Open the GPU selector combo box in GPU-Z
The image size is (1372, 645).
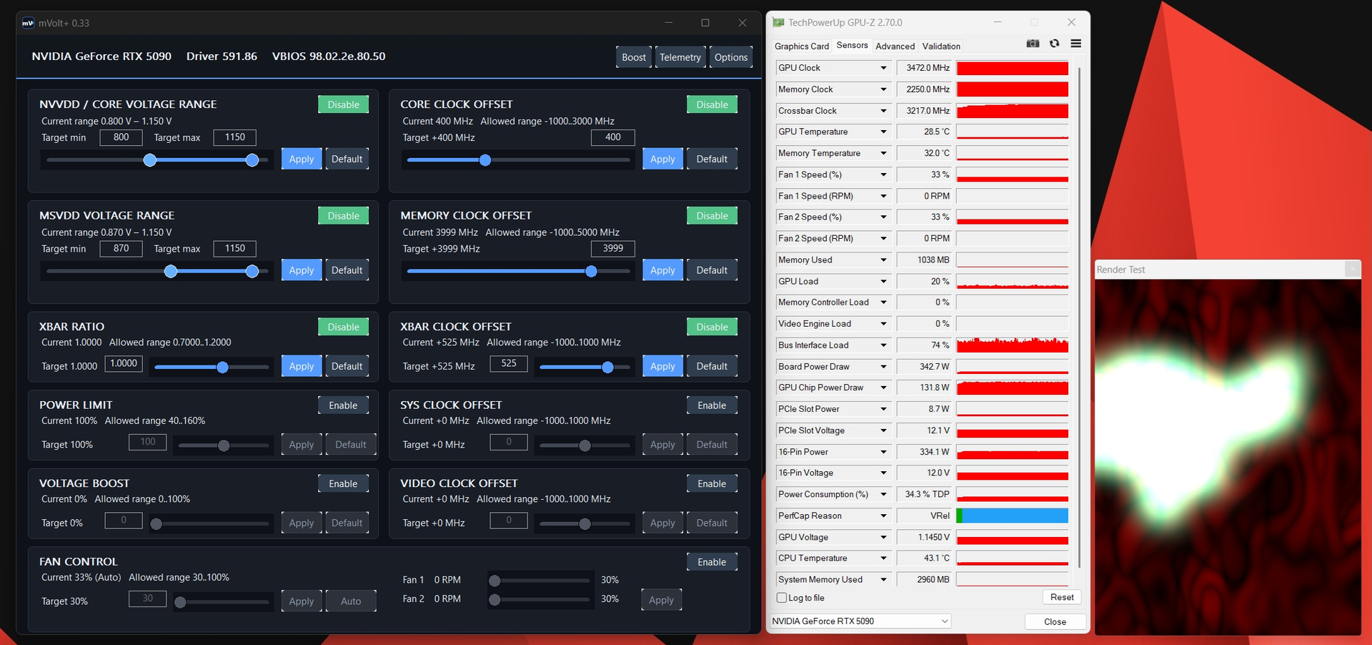click(860, 621)
